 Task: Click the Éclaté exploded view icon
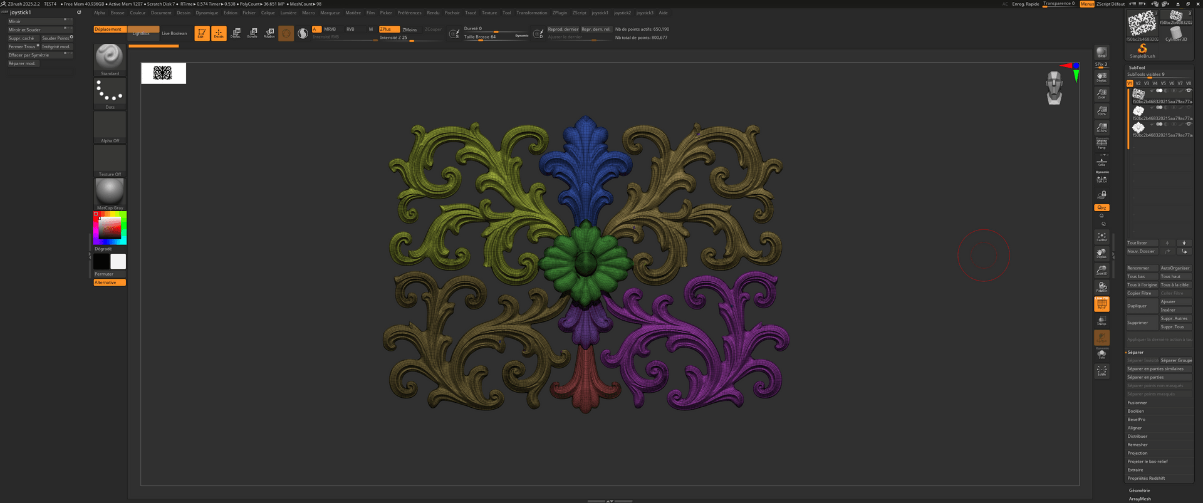tap(1101, 371)
